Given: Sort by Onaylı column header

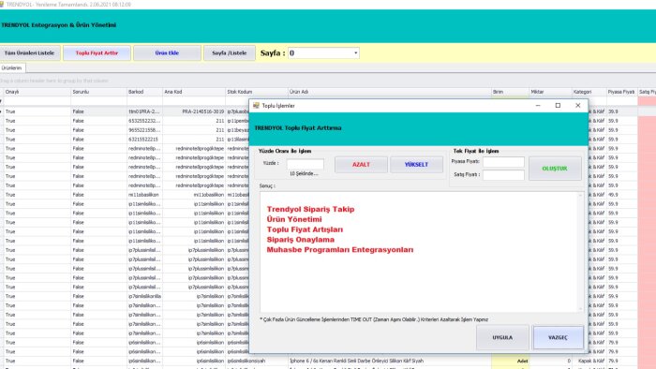Looking at the screenshot, I should pos(37,92).
